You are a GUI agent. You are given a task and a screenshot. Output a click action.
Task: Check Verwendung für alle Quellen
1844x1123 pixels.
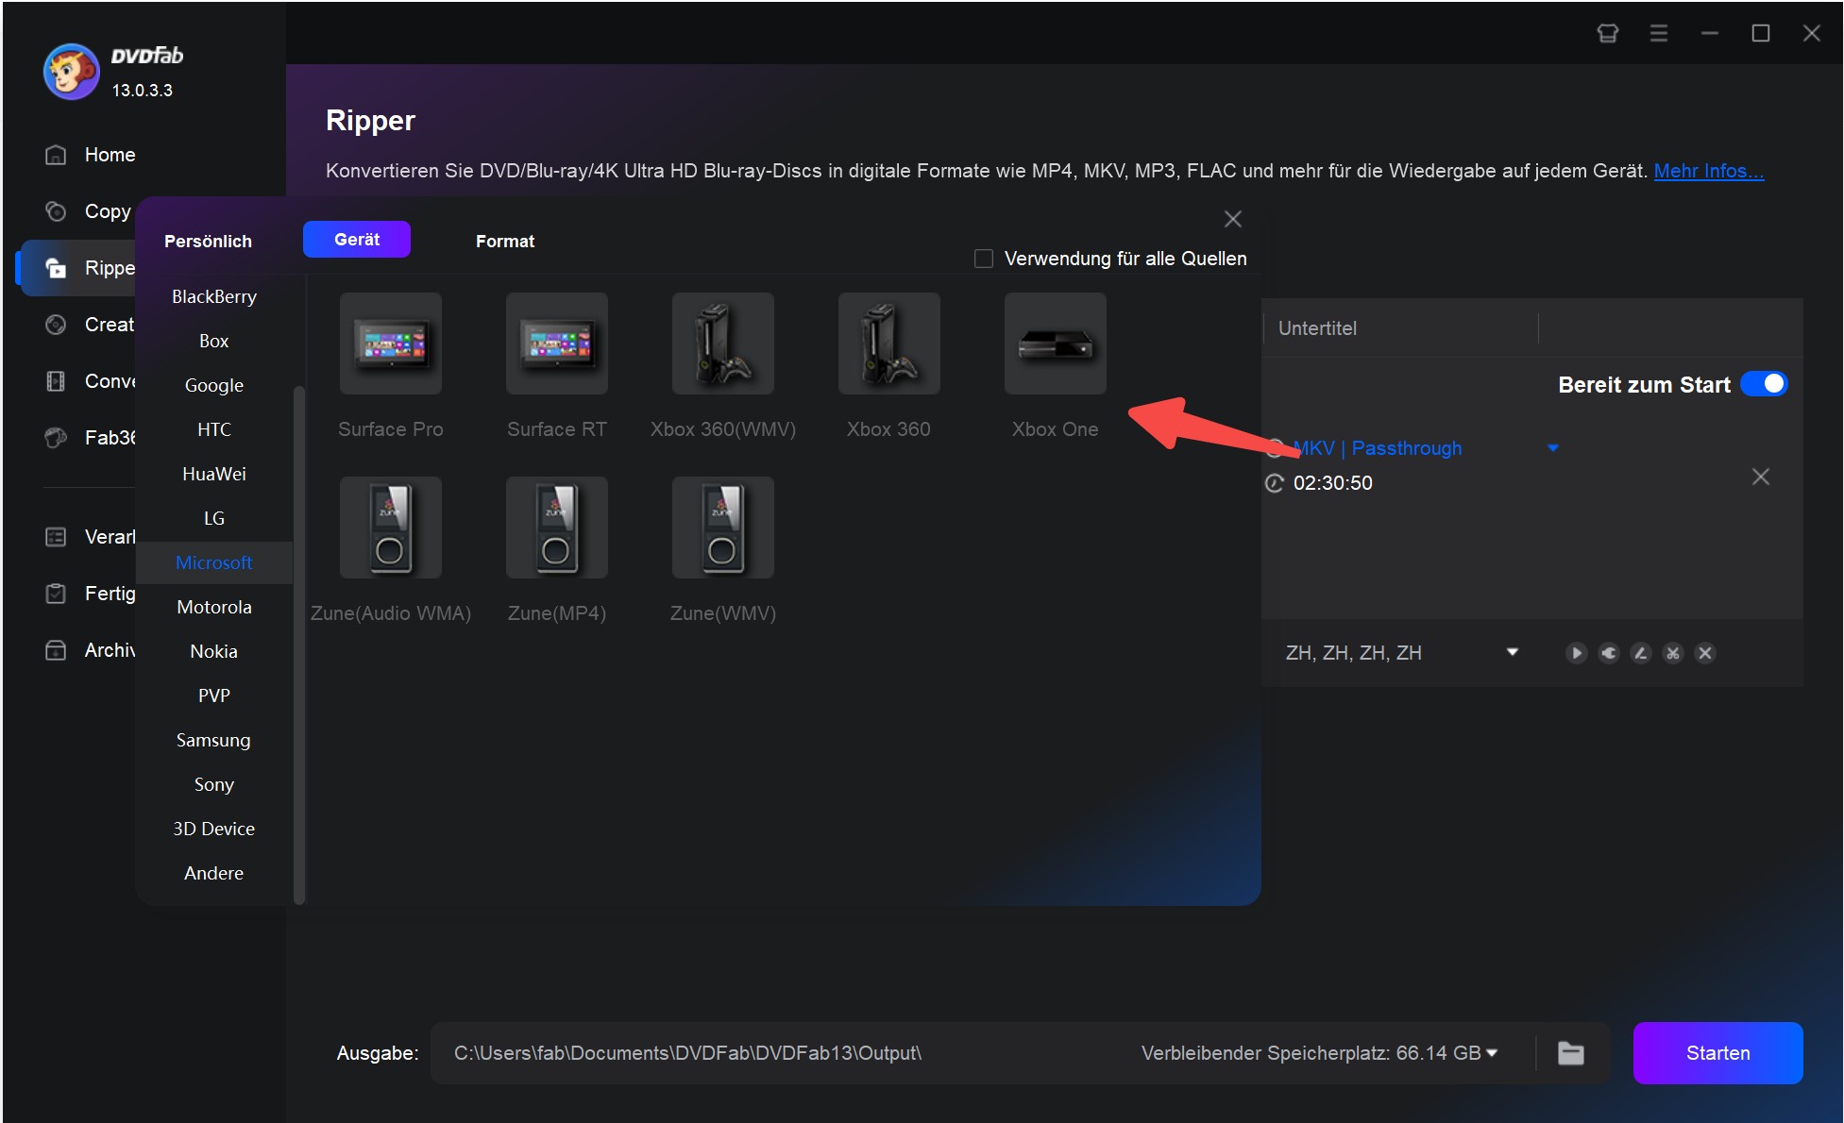coord(984,259)
